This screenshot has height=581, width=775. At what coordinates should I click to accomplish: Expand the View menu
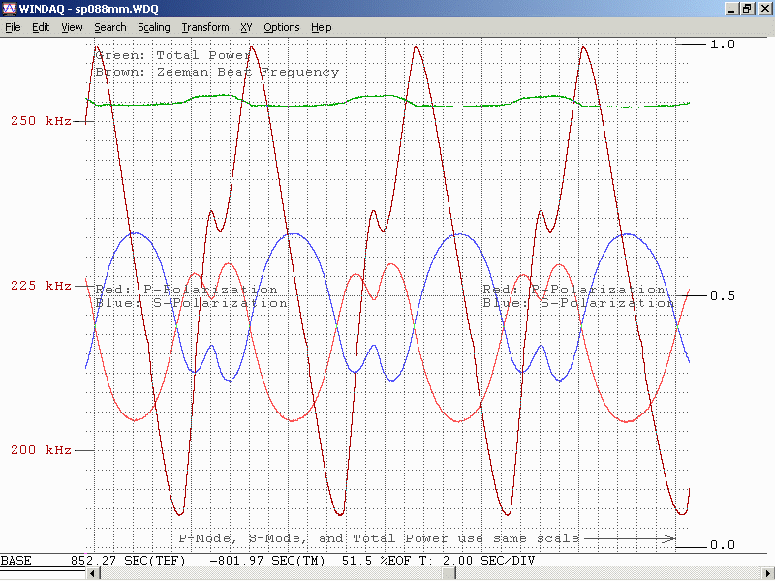pos(72,27)
